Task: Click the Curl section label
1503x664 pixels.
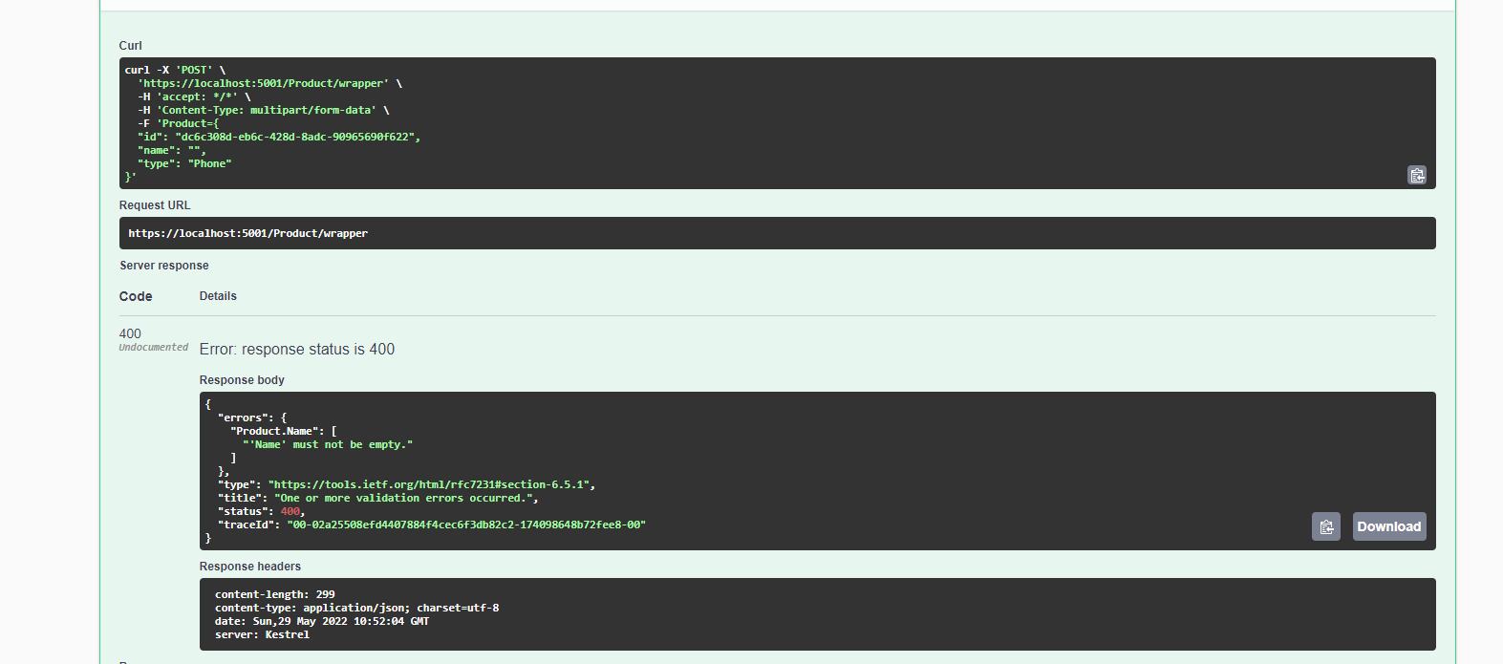Action: pos(131,46)
